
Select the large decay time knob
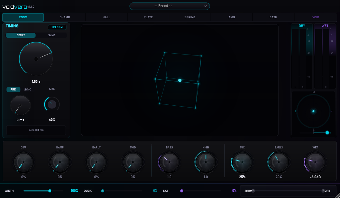click(36, 59)
